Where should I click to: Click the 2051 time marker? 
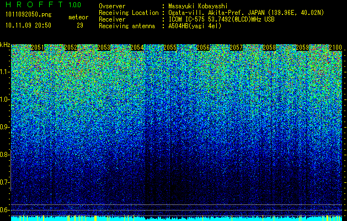(38, 48)
